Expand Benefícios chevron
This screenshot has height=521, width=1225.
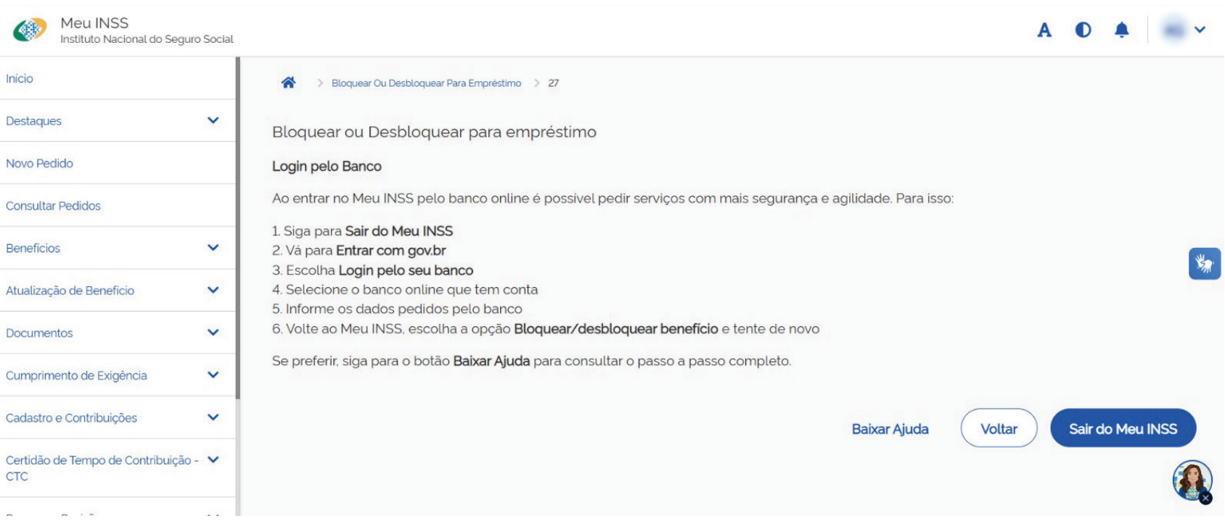pyautogui.click(x=213, y=247)
